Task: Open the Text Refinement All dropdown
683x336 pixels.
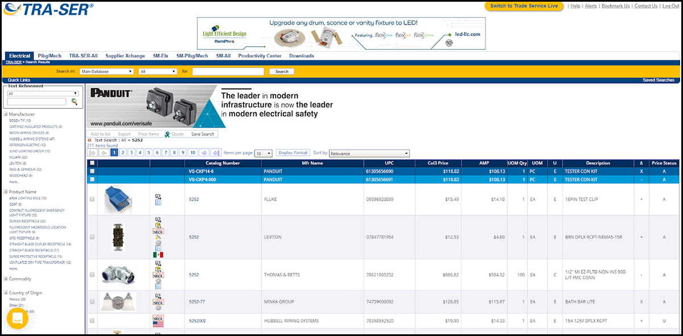Action: pyautogui.click(x=43, y=93)
